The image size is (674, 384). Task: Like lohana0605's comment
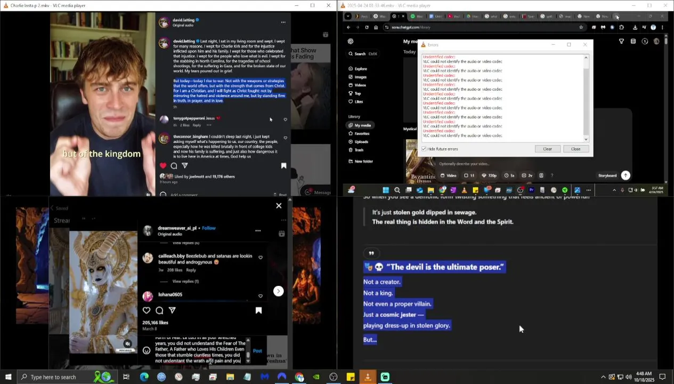[x=261, y=295]
